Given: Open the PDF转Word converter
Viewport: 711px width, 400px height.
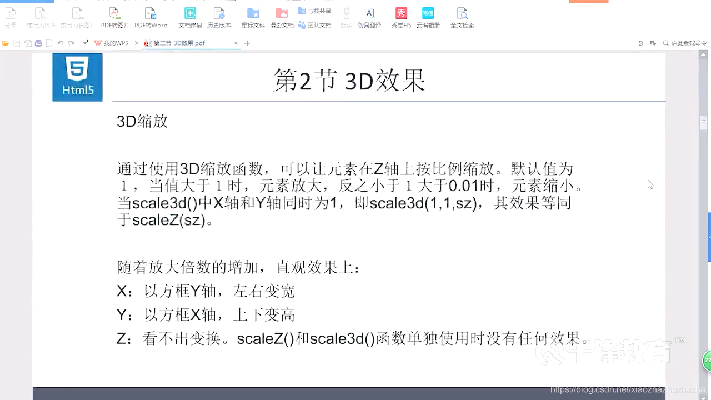Looking at the screenshot, I should (151, 17).
